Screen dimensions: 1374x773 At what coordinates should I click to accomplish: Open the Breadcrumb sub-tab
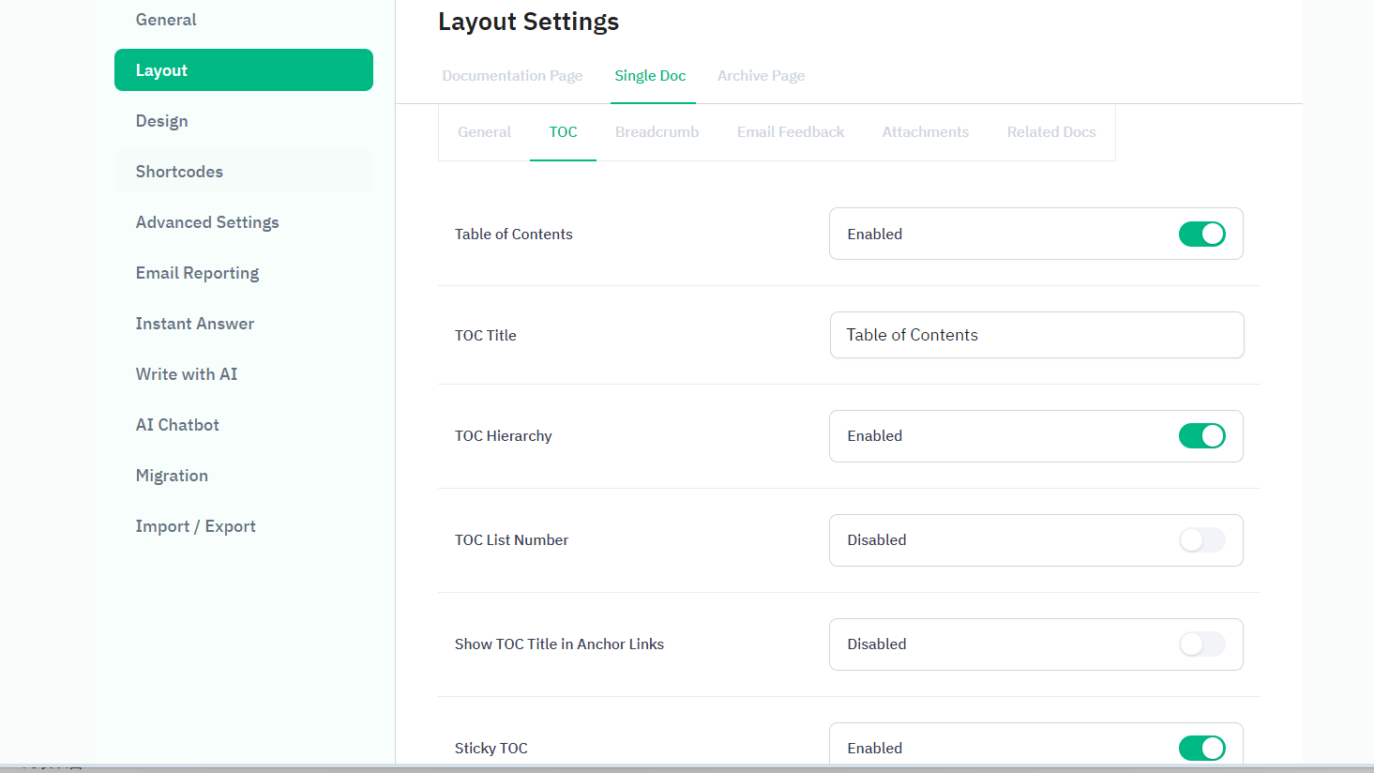click(x=657, y=132)
